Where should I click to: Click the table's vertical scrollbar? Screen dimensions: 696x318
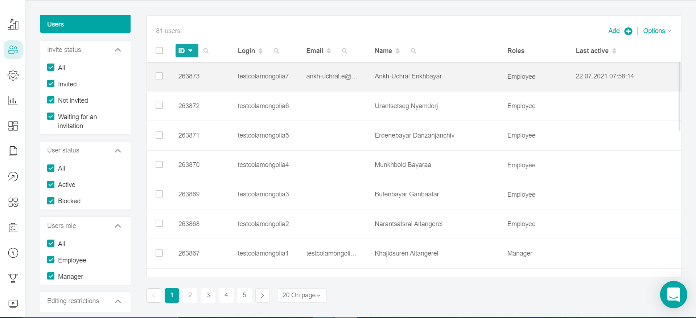tap(679, 96)
